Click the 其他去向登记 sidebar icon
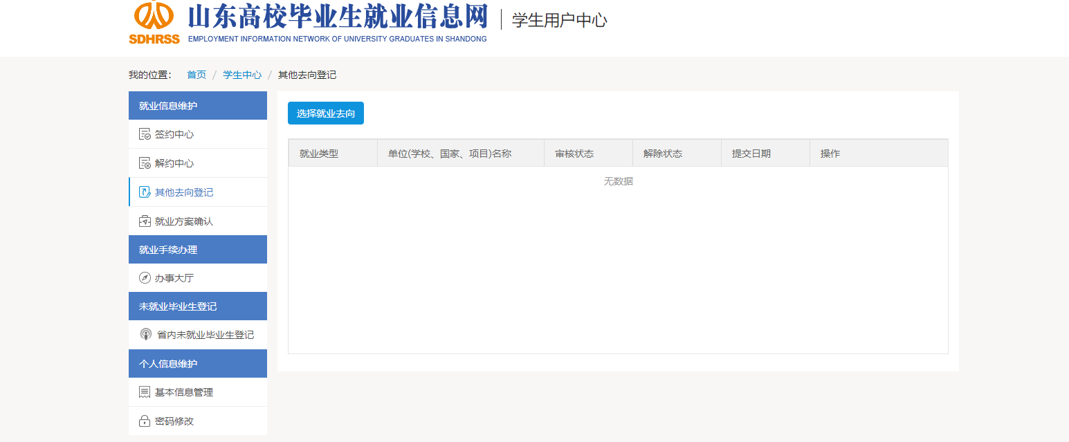 145,192
